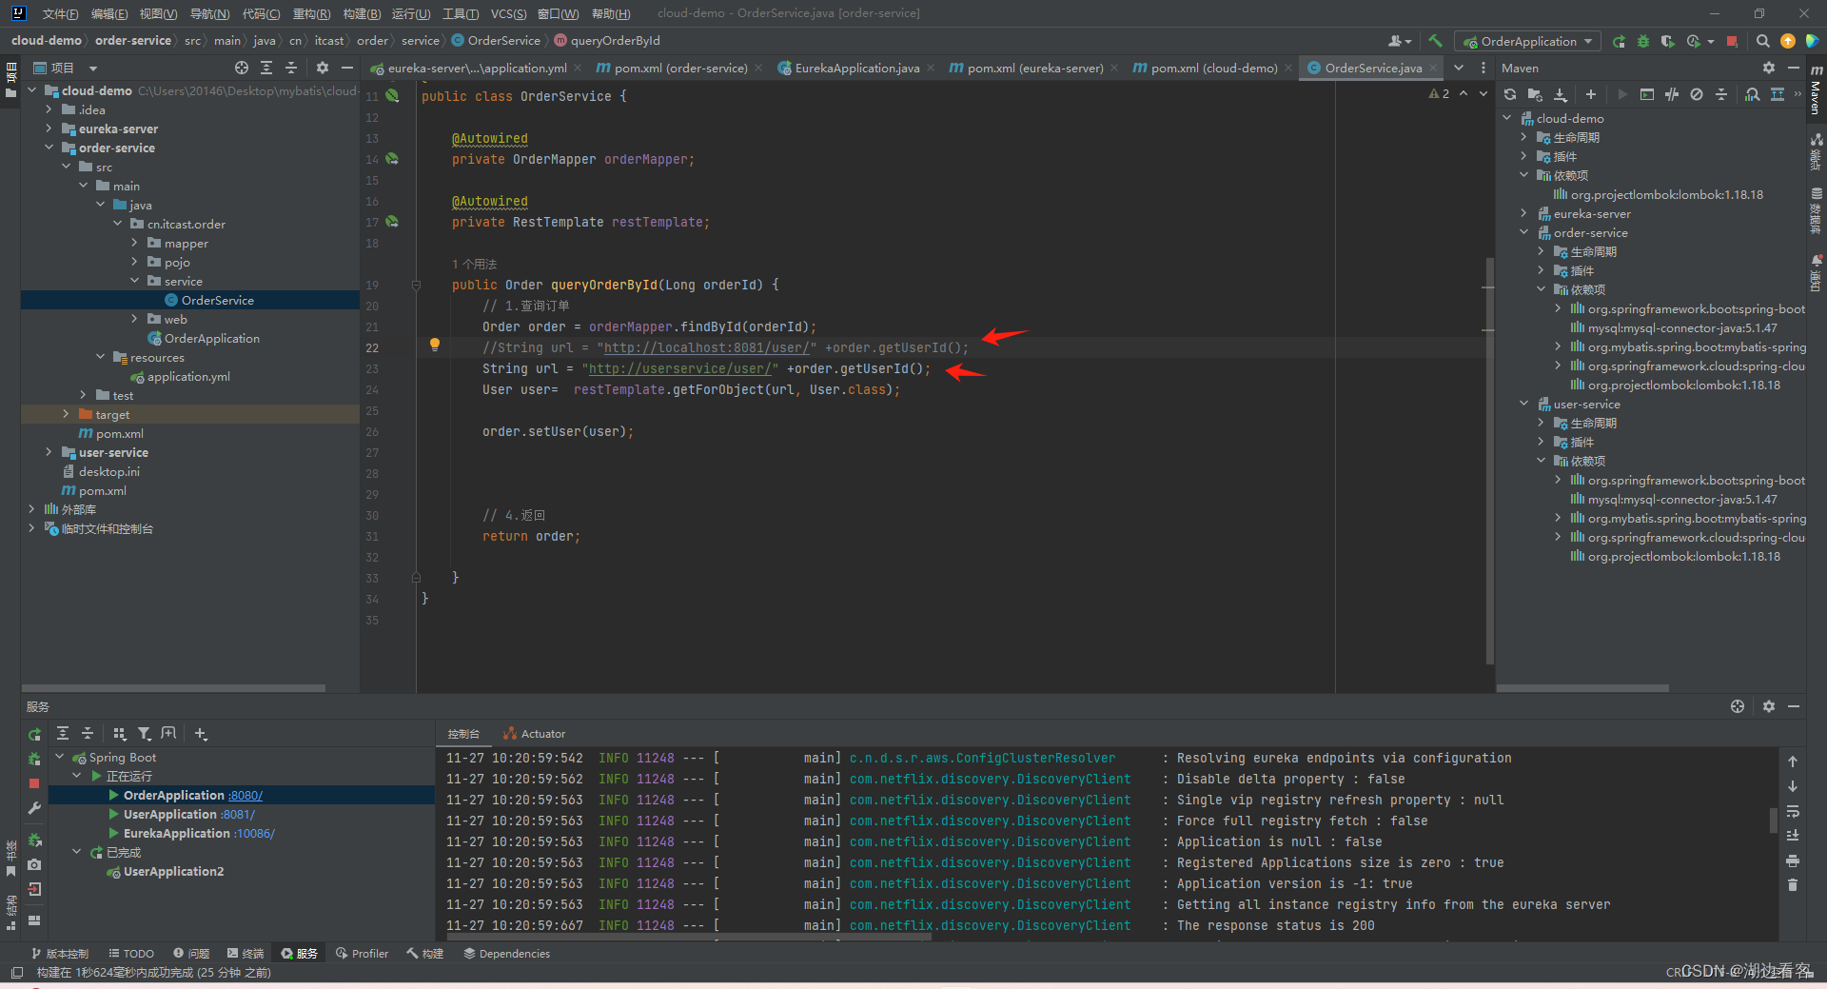This screenshot has width=1827, height=989.
Task: Reload all Maven projects
Action: [1510, 94]
